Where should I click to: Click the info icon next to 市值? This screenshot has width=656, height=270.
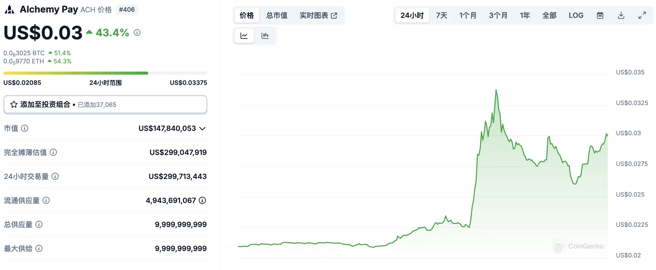(25, 128)
